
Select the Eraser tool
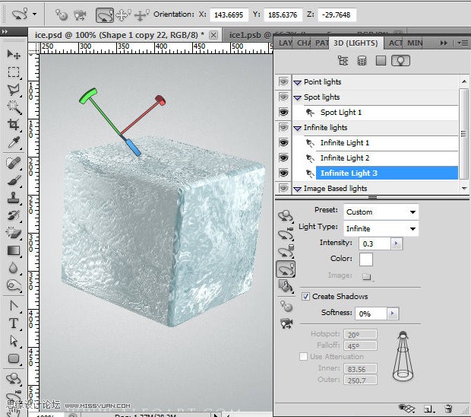click(x=14, y=233)
